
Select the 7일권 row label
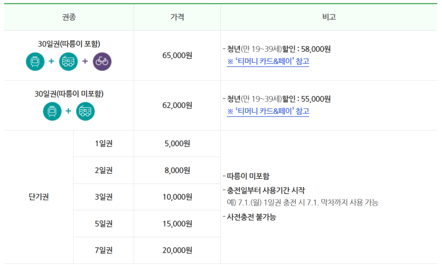[x=104, y=250]
